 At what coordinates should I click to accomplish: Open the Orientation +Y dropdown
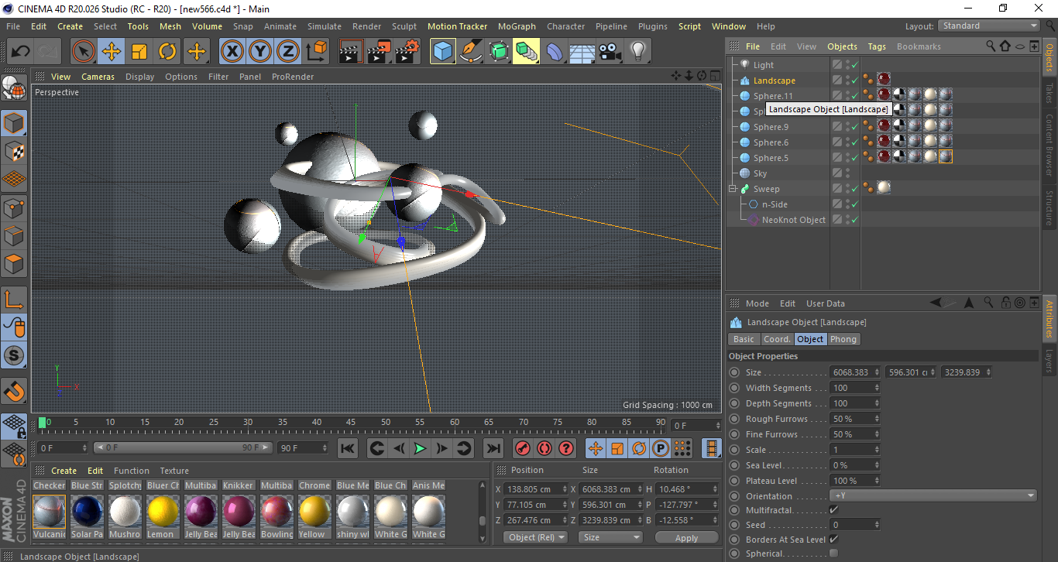tap(933, 496)
